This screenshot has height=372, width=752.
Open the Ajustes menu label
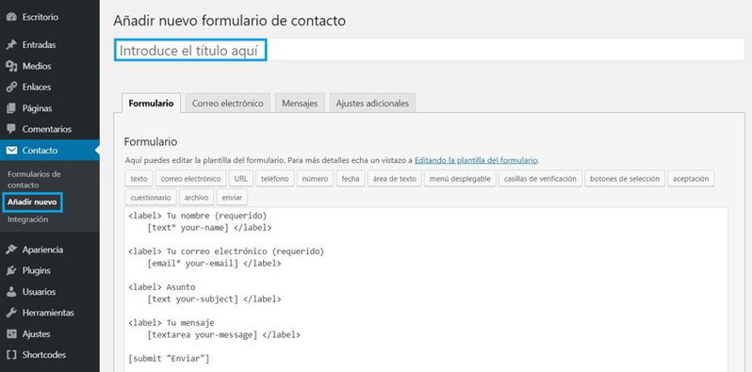36,334
